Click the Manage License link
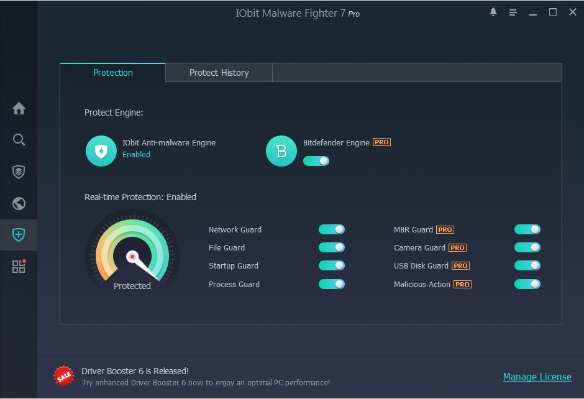The width and height of the screenshot is (584, 399). 537,377
